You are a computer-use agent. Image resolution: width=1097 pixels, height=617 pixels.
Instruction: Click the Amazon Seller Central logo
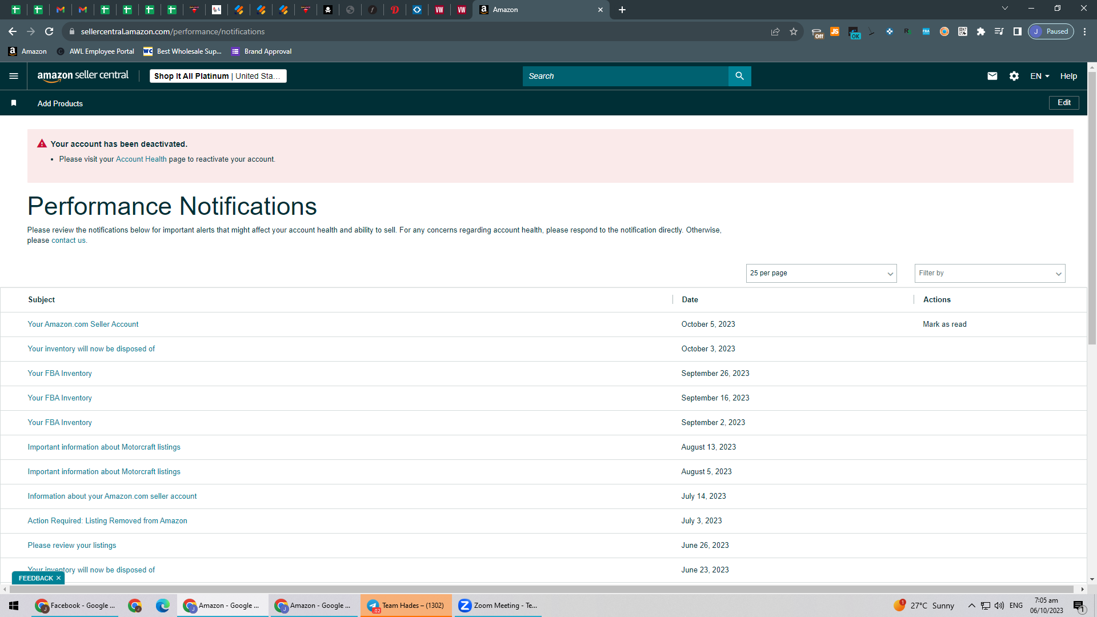click(x=83, y=76)
